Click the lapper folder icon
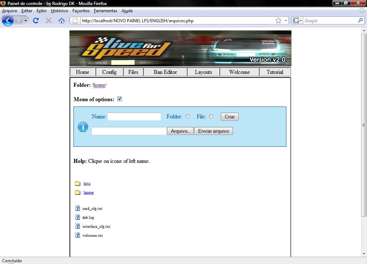 [x=77, y=192]
